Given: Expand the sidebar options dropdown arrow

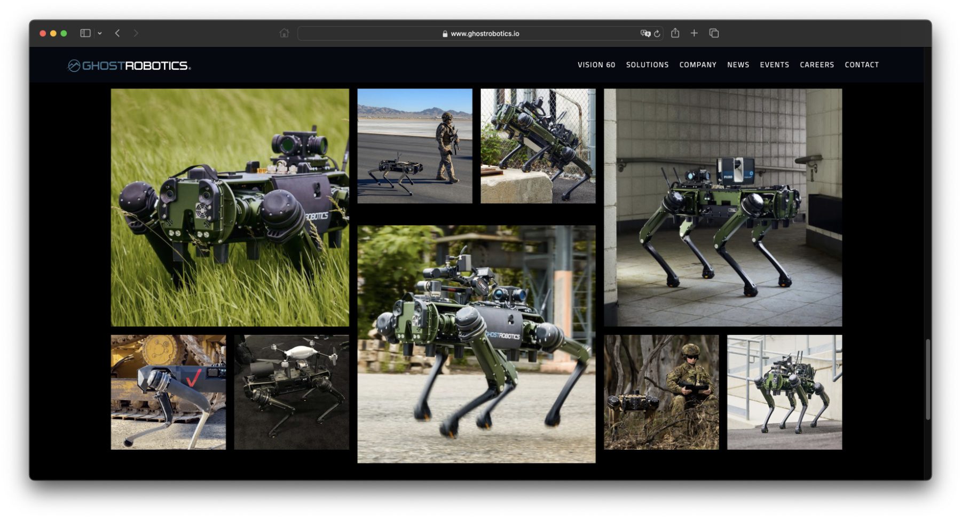Looking at the screenshot, I should (x=100, y=33).
